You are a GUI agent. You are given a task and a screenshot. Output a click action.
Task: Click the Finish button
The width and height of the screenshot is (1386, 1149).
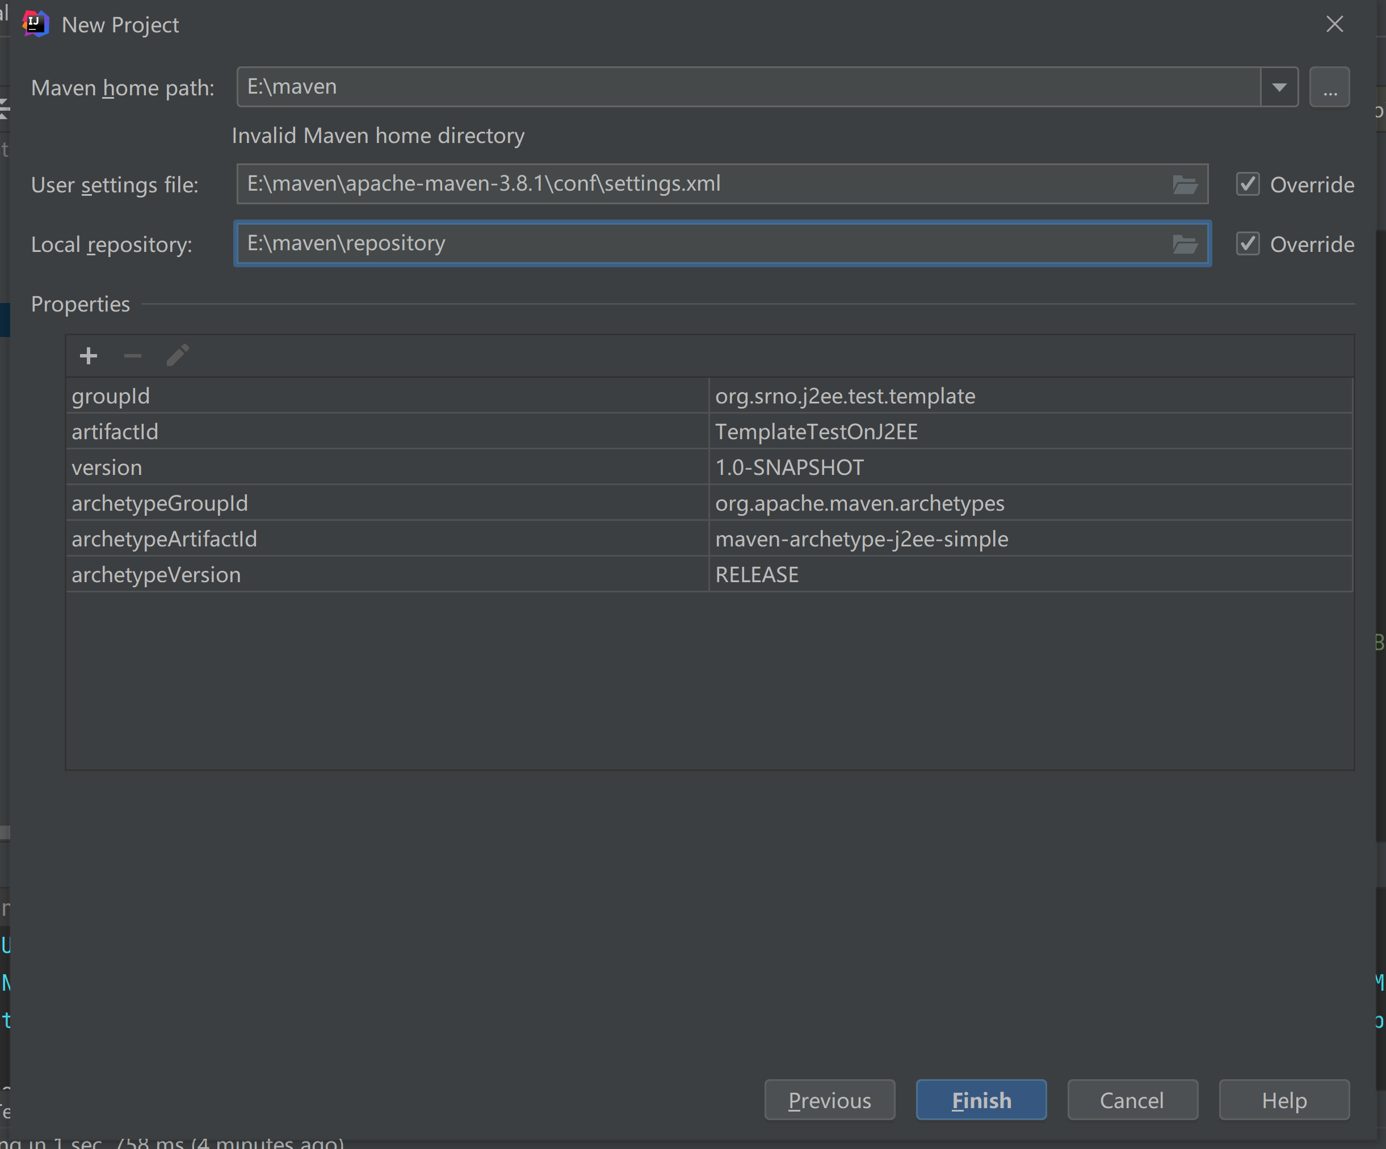(x=981, y=1100)
